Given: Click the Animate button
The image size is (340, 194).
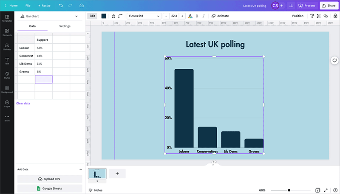Looking at the screenshot, I should click(220, 16).
